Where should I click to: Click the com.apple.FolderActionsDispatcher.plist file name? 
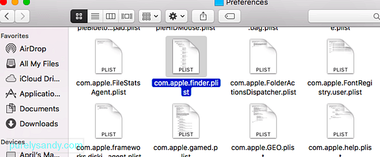(263, 88)
